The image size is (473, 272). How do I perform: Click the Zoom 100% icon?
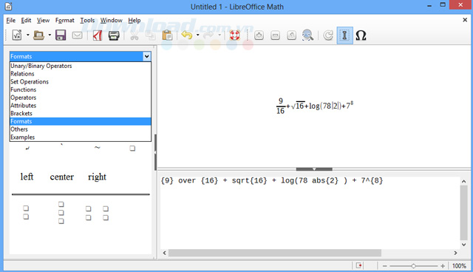(x=291, y=35)
